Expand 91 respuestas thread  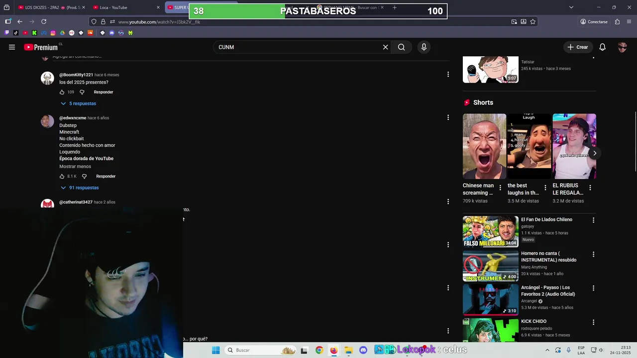point(80,187)
